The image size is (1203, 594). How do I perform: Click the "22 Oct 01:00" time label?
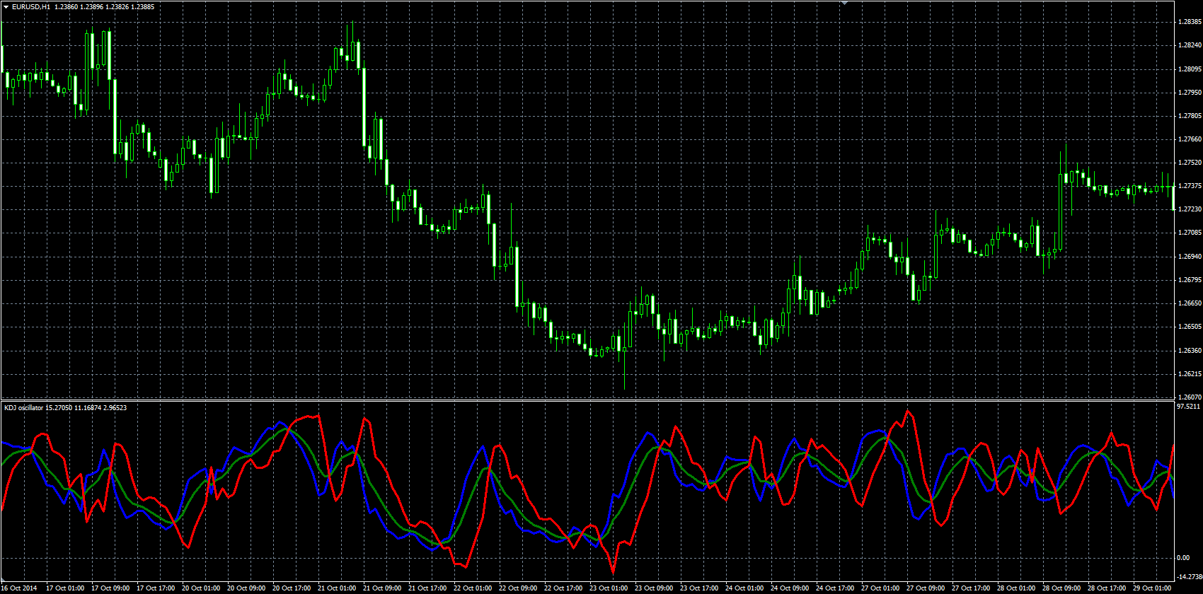tap(473, 588)
